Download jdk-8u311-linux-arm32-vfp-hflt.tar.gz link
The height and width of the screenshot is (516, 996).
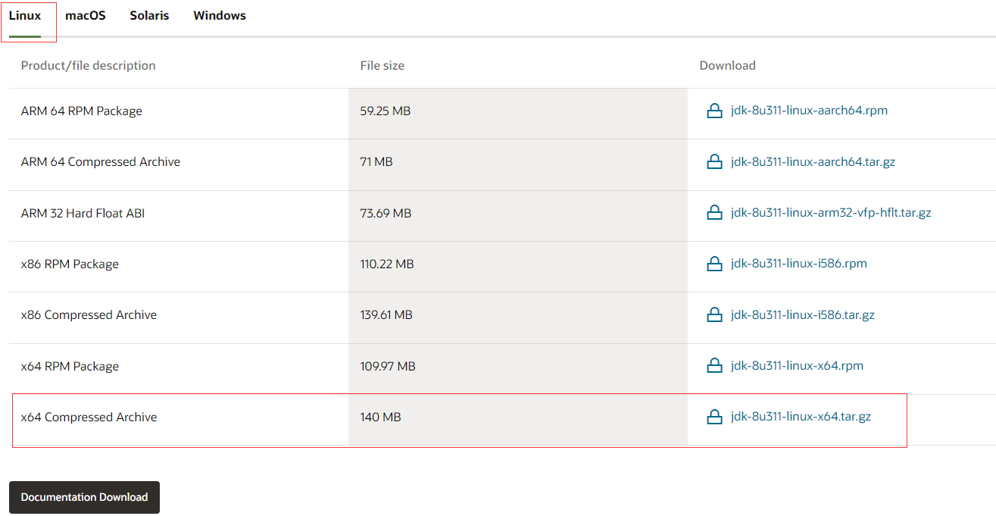point(831,213)
